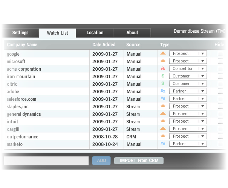This screenshot has height=188, width=228.
Task: Enable Hide for acme corporation
Action: click(x=220, y=68)
